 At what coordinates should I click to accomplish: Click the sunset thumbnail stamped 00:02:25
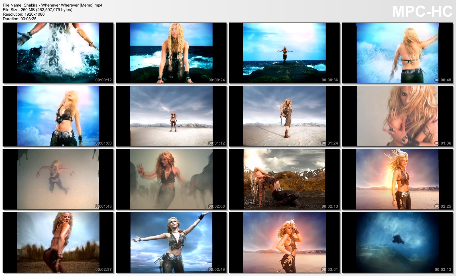[398, 179]
